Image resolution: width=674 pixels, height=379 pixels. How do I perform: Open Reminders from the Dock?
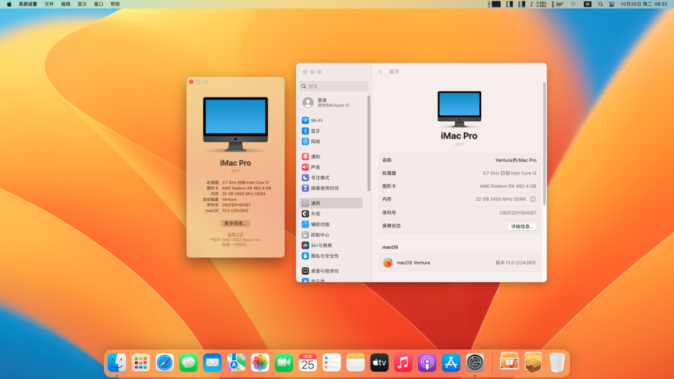pyautogui.click(x=332, y=363)
